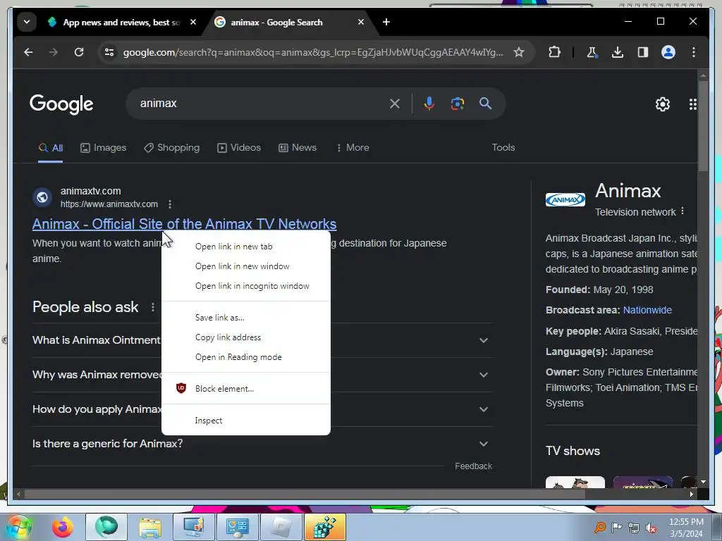The image size is (722, 541).
Task: Bookmark this page with the star
Action: [519, 52]
